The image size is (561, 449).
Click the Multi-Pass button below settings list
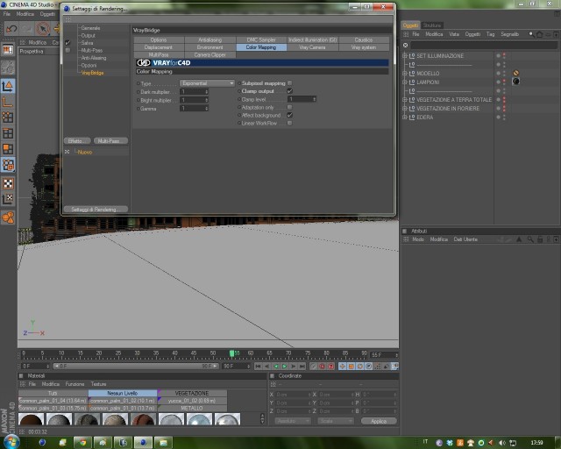click(x=110, y=141)
